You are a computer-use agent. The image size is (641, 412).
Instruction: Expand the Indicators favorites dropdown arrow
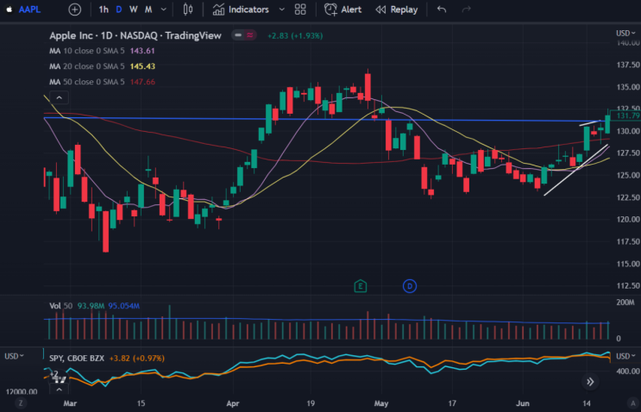(x=281, y=9)
